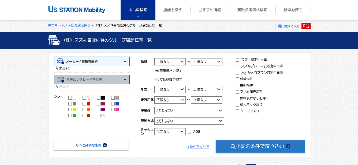Screen dimensions: 358x165
Task: Click the もっと詳細な条件 button
Action: 91,145
